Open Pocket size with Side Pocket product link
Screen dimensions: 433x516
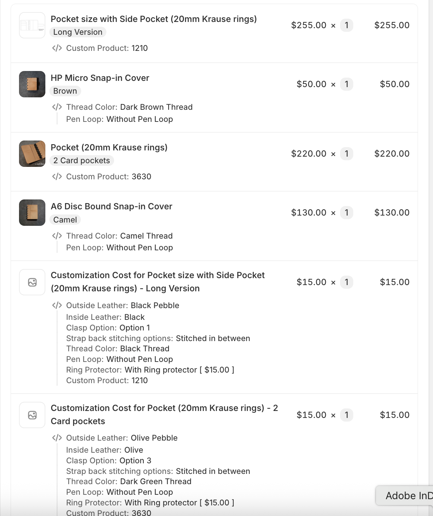pos(154,19)
